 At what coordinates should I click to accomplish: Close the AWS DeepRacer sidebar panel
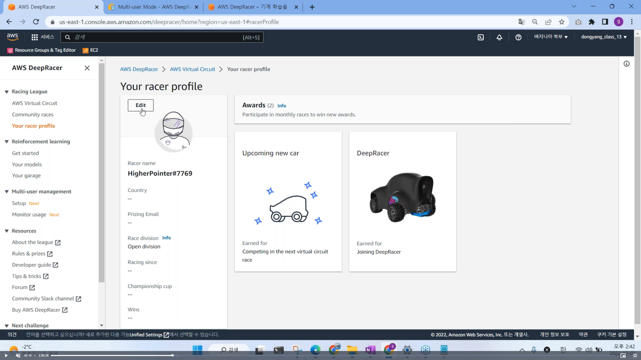coord(87,68)
